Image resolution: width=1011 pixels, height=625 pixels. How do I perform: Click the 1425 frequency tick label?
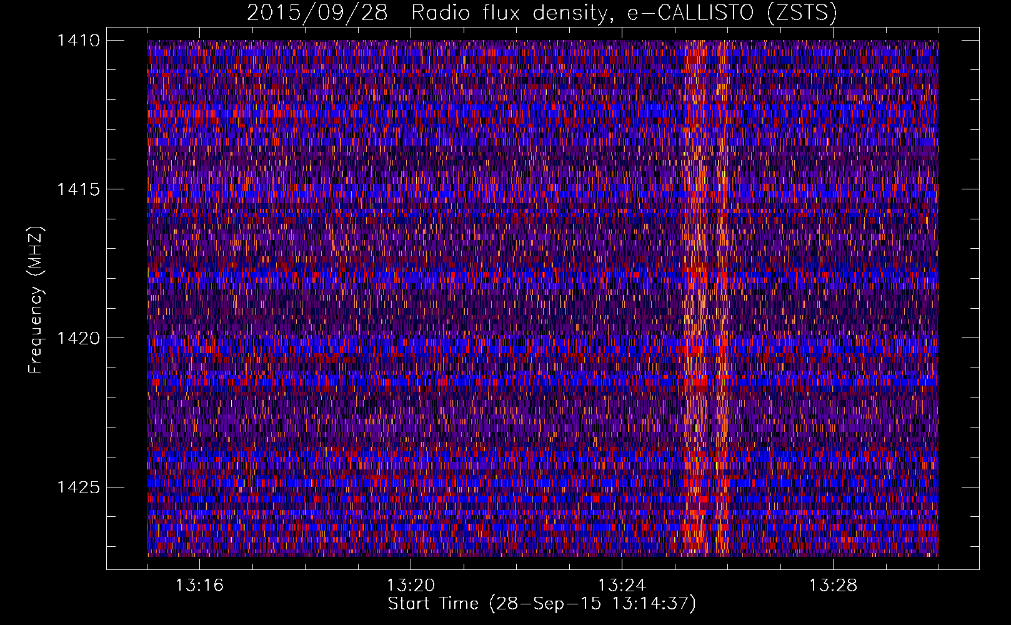pyautogui.click(x=78, y=487)
